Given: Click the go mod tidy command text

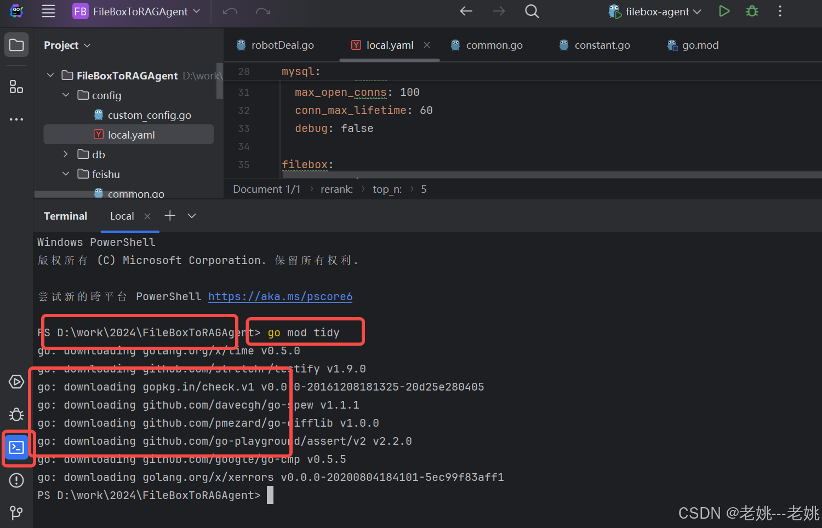Looking at the screenshot, I should (304, 332).
